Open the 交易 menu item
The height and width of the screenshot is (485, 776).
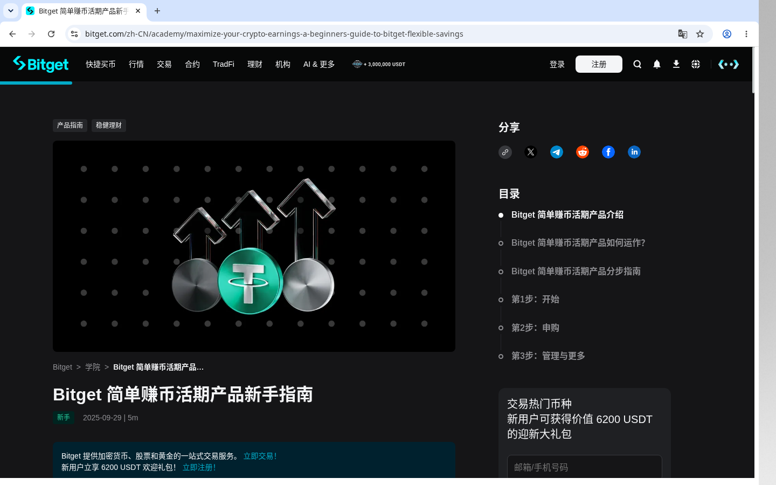click(x=164, y=64)
